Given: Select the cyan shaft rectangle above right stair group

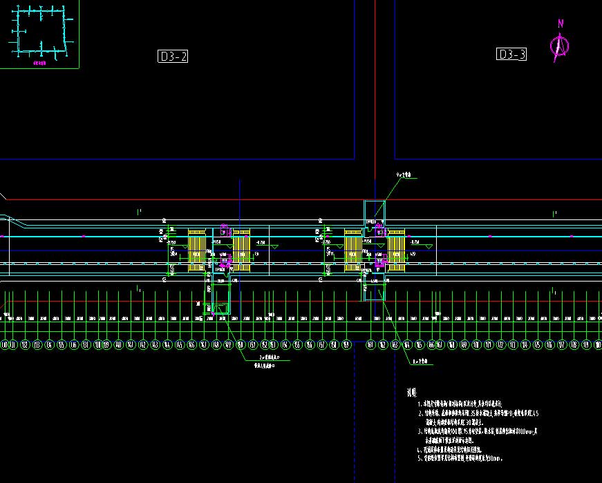Looking at the screenshot, I should pos(375,213).
